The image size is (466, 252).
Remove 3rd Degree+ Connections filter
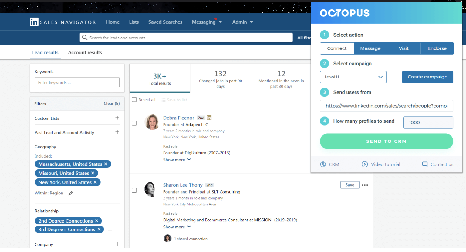coord(99,230)
